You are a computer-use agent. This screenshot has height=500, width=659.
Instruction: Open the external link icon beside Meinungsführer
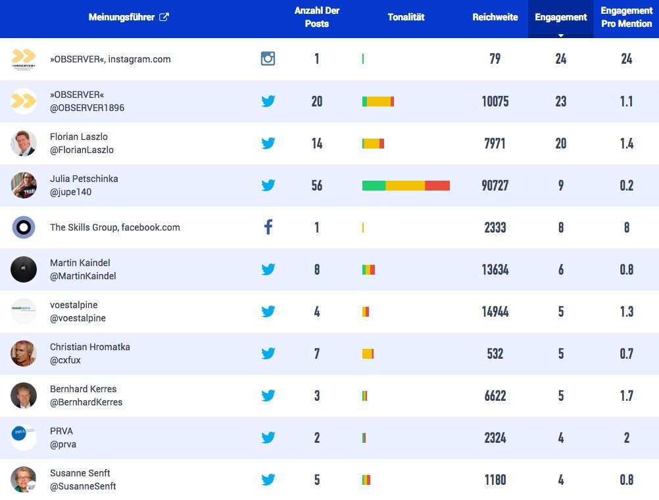164,17
